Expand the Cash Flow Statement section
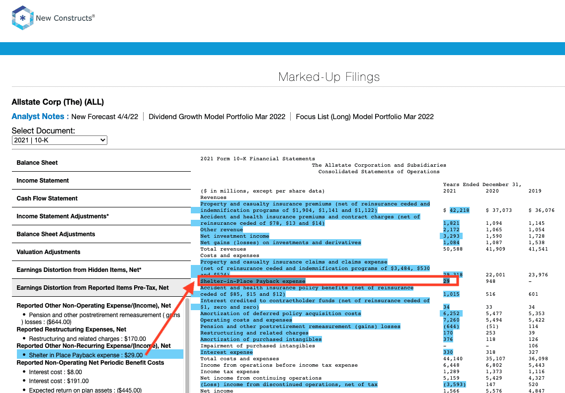 [x=101, y=198]
